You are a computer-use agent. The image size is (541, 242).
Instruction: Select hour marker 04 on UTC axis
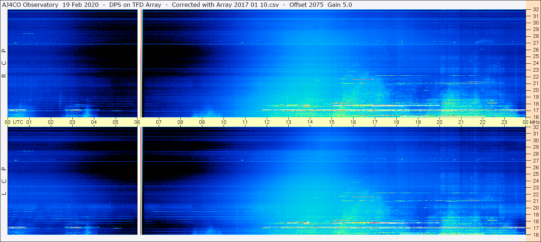(x=94, y=122)
